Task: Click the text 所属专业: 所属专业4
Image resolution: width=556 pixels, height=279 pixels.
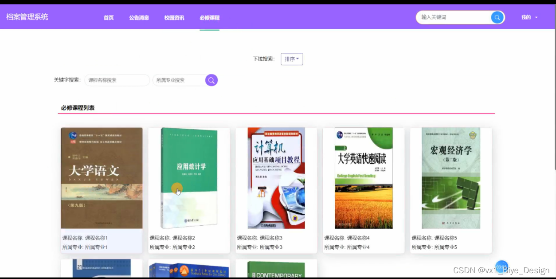Action: 347,247
